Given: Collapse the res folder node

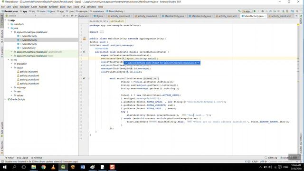Looking at the screenshot, I should [x=9, y=60].
